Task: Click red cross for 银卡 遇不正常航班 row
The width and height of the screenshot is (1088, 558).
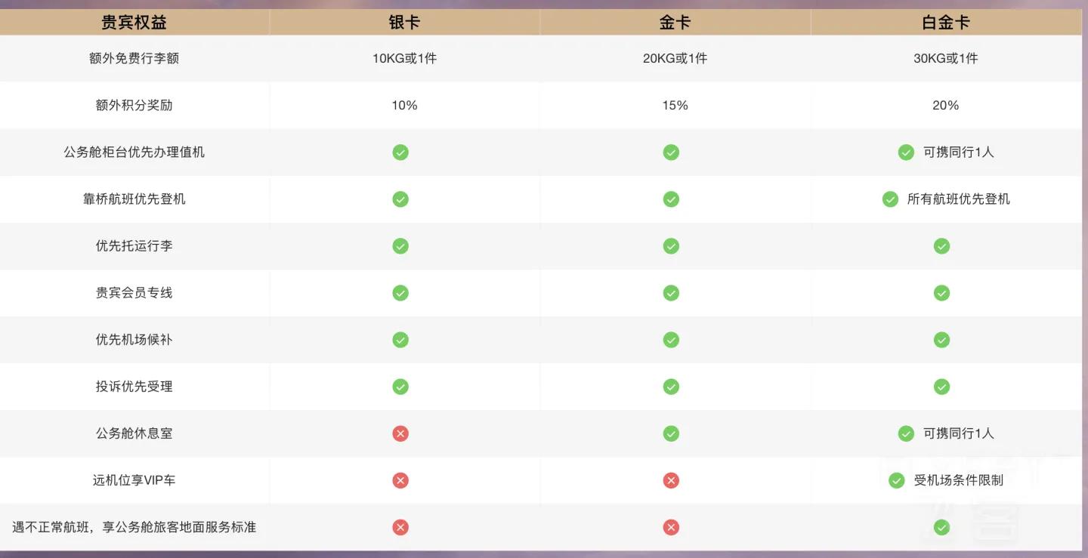Action: [x=400, y=527]
